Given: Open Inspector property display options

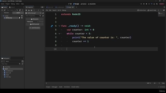Looking at the screenshot, I should point(43,16).
